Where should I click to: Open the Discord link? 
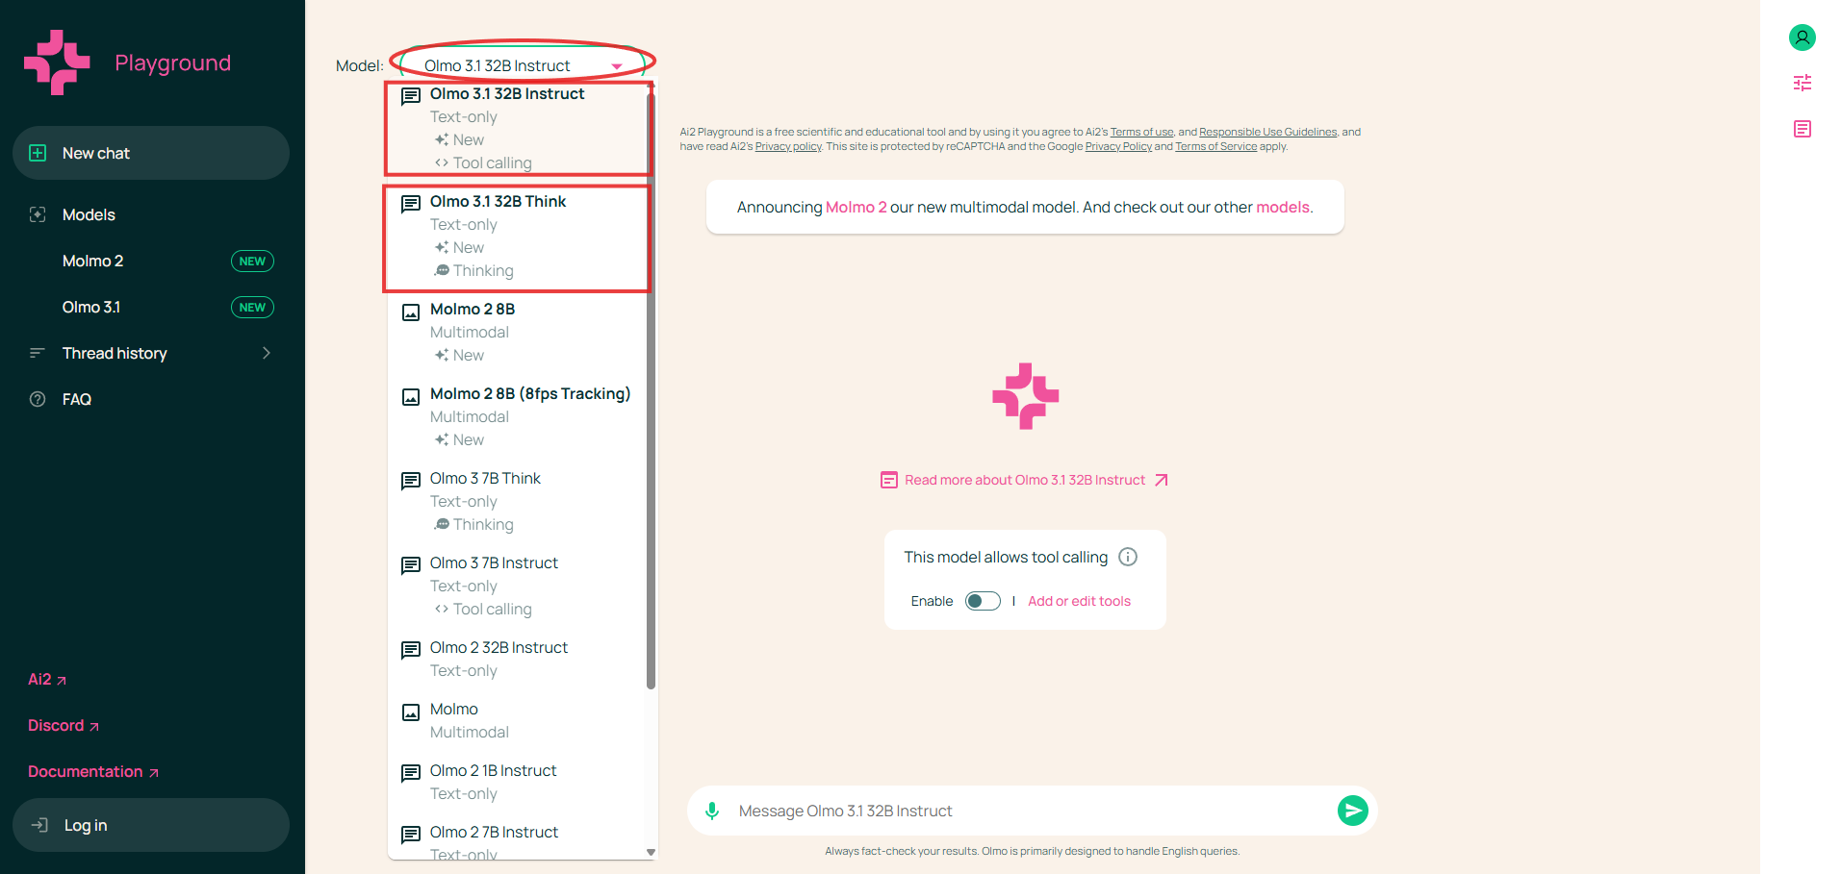(x=64, y=725)
